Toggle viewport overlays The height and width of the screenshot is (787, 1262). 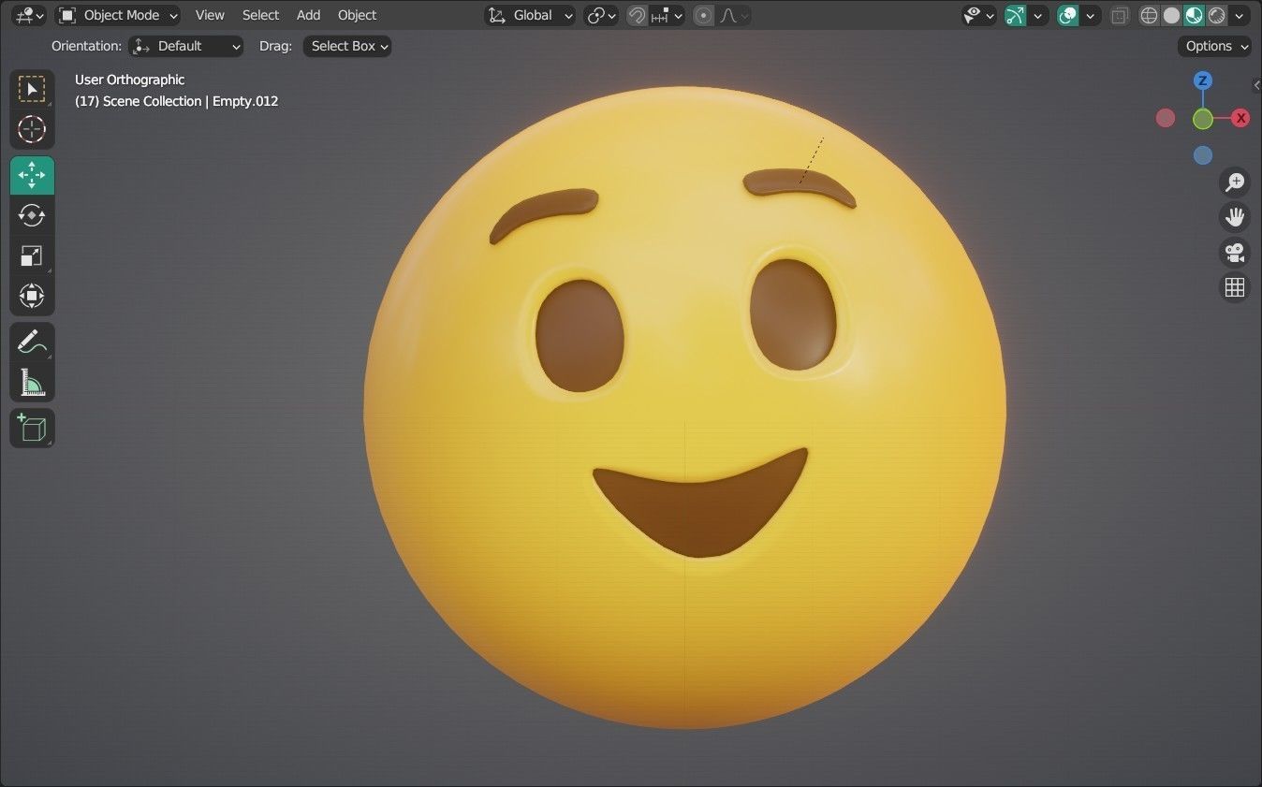(x=1068, y=15)
